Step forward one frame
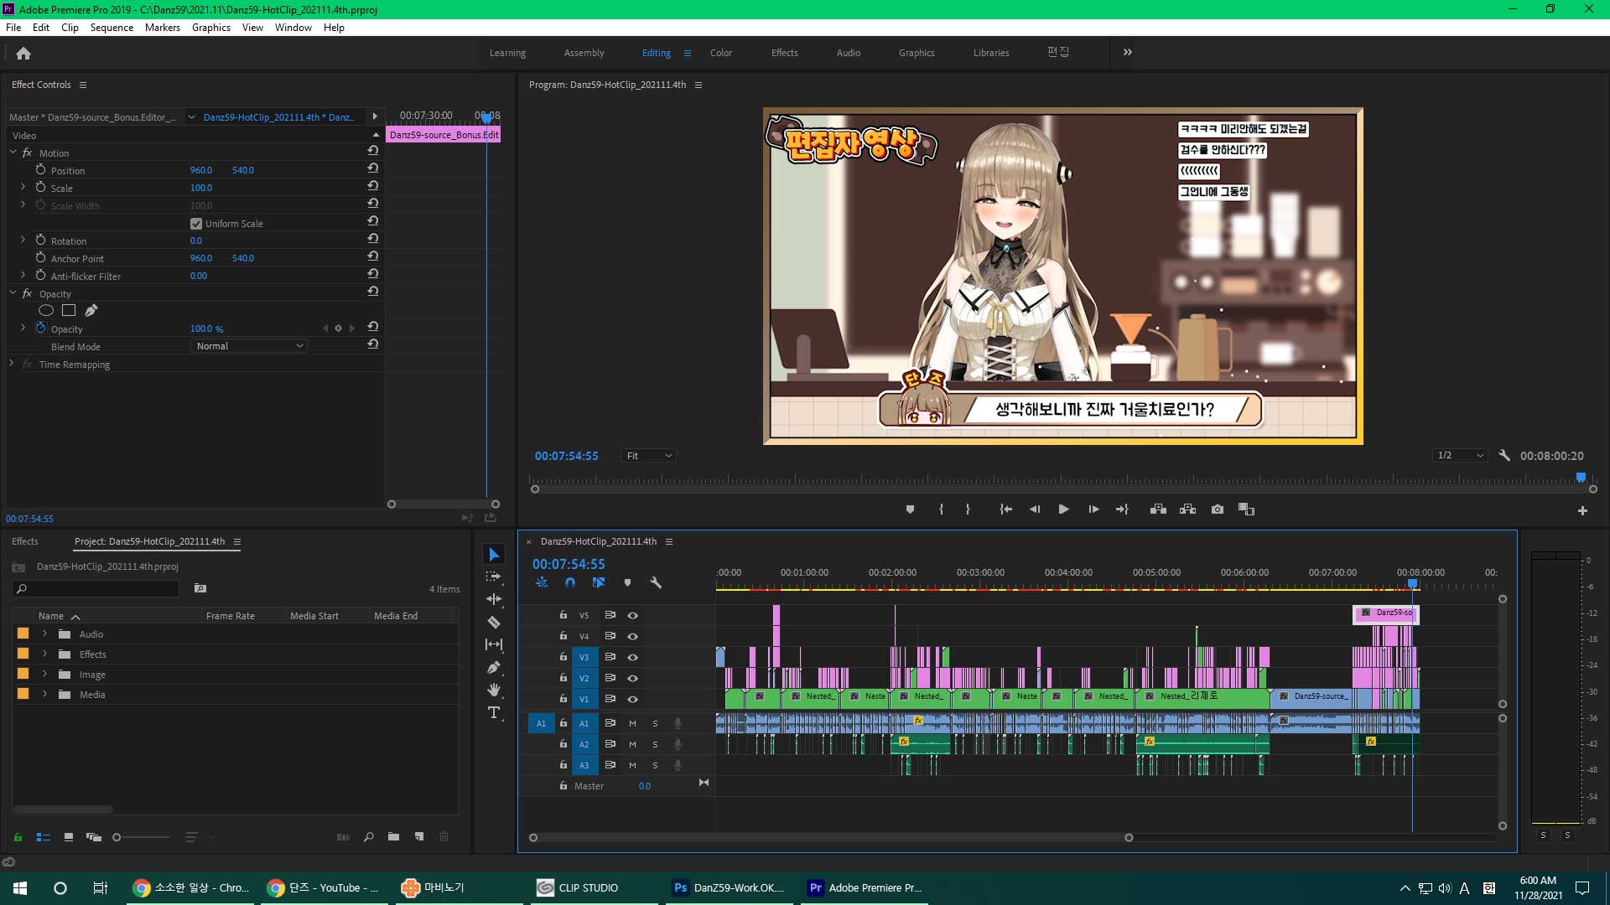 tap(1093, 509)
